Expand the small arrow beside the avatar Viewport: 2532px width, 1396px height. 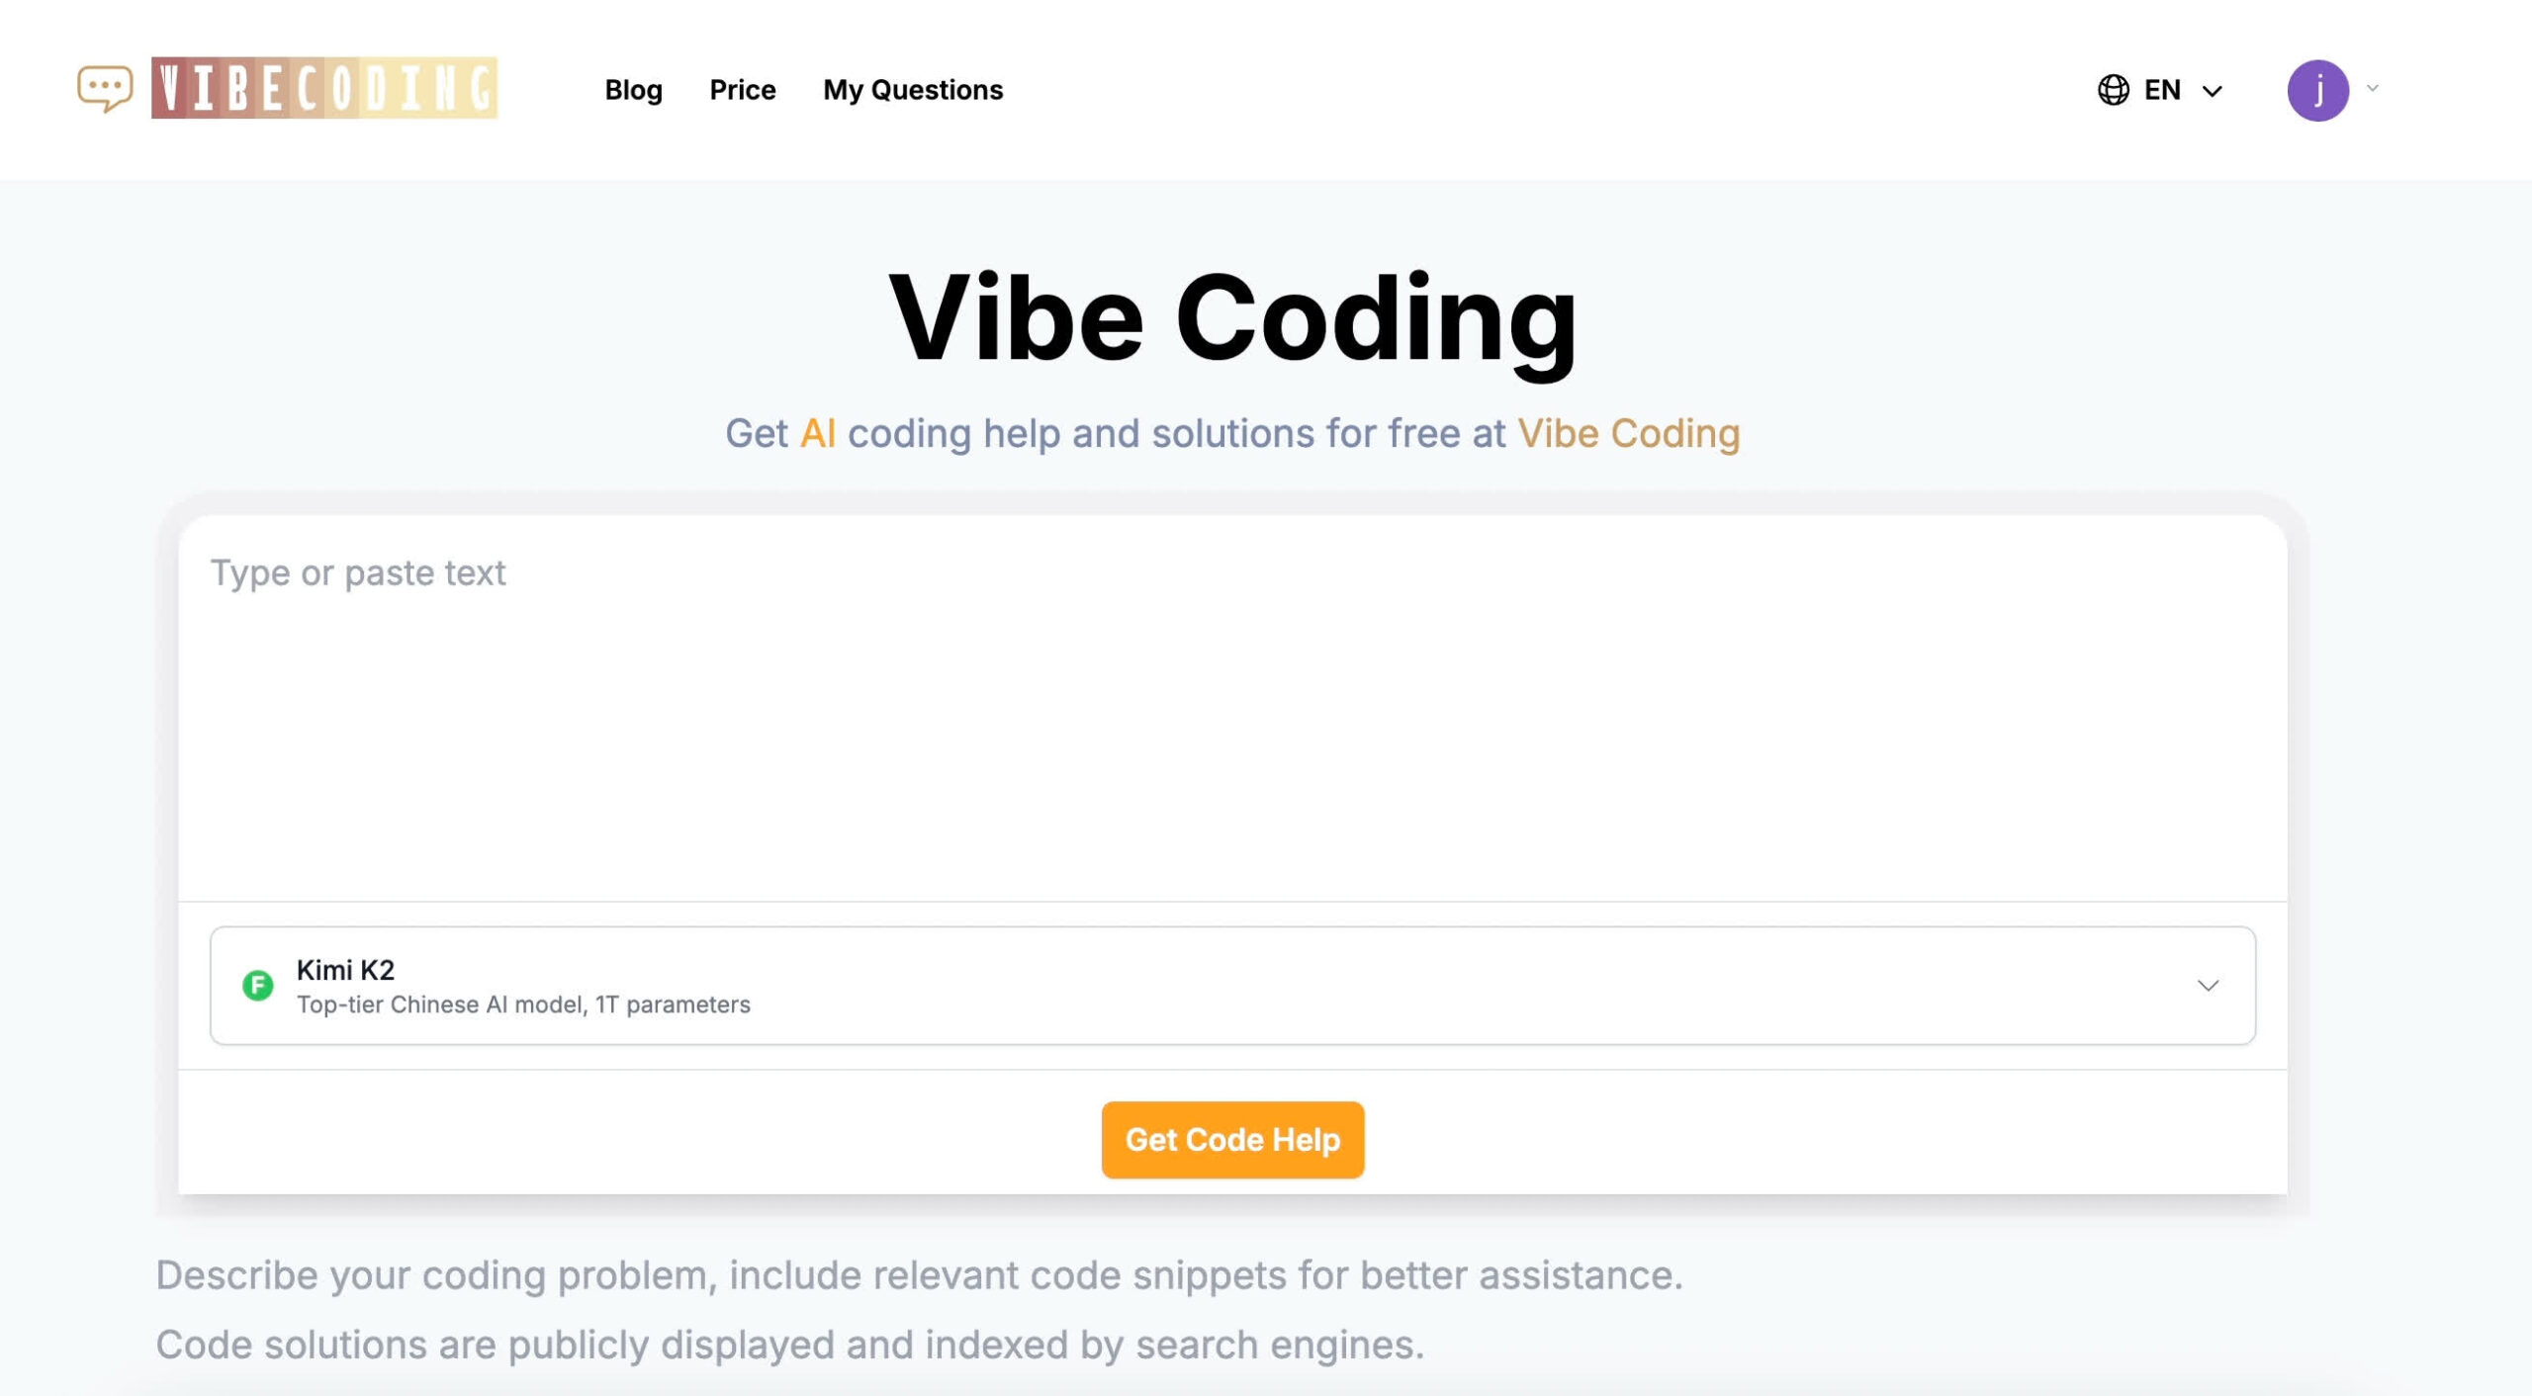point(2373,89)
